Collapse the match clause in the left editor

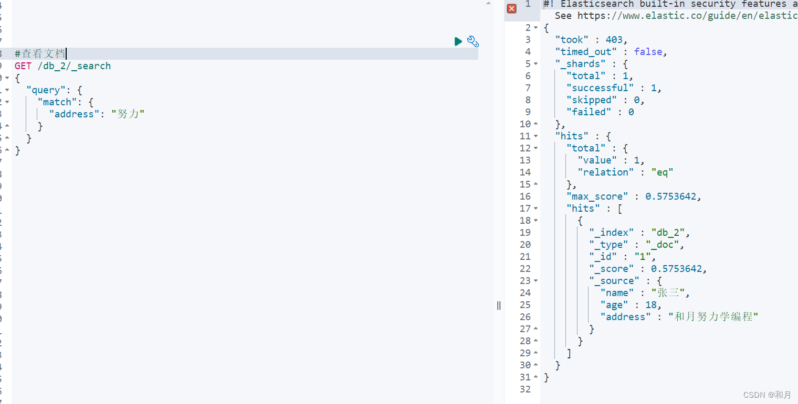(x=6, y=102)
